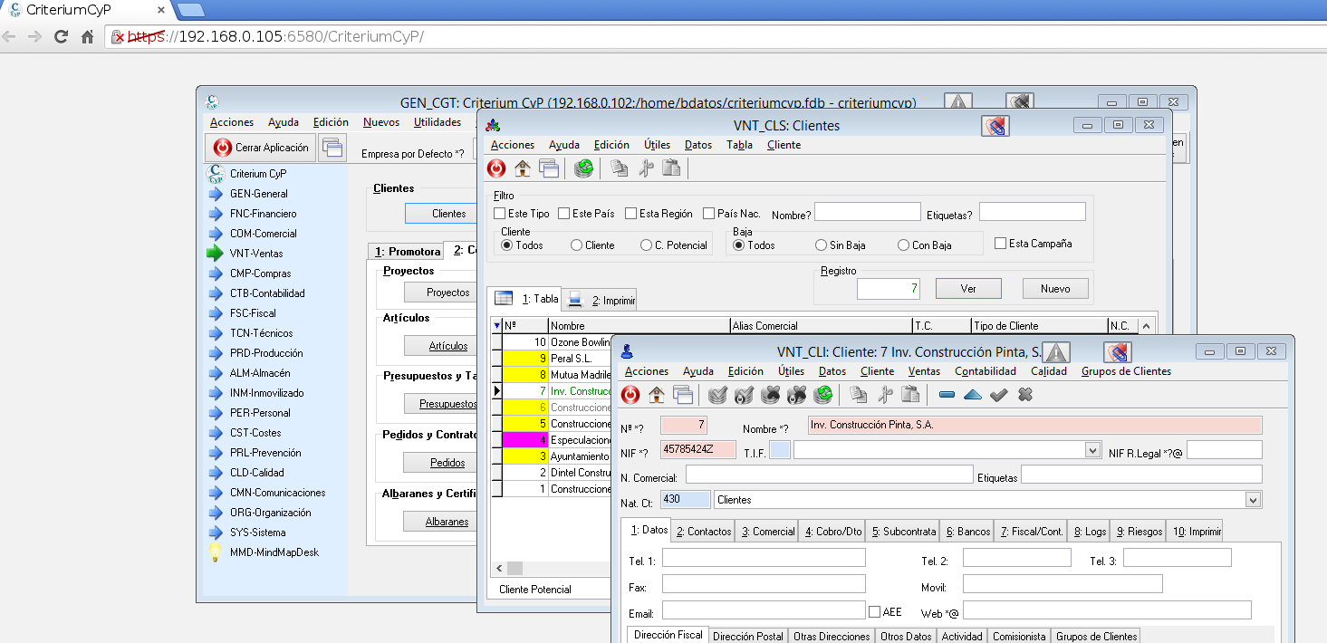Click the paste clipboard icon in VNT_CLI toolbar
The width and height of the screenshot is (1327, 643).
911,395
